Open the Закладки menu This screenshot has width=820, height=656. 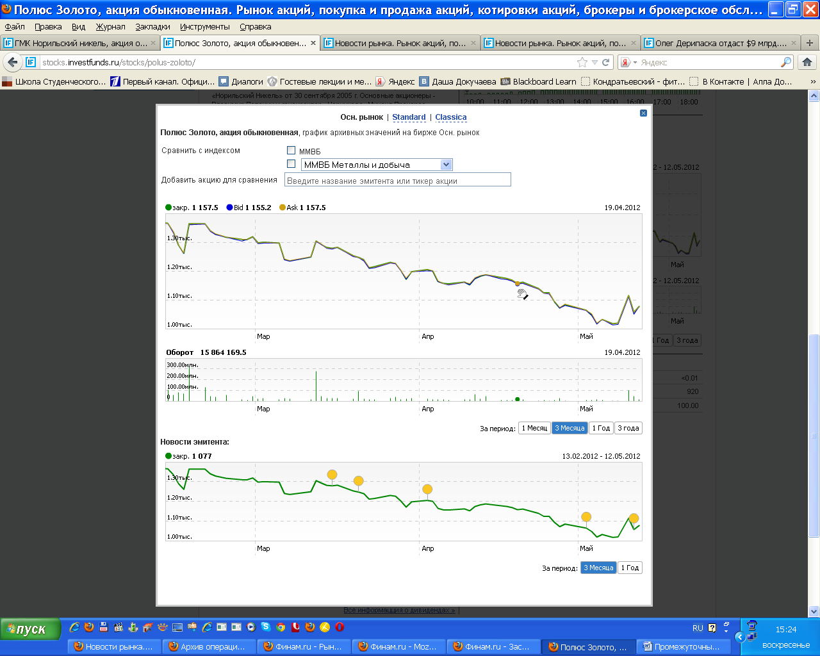point(152,27)
